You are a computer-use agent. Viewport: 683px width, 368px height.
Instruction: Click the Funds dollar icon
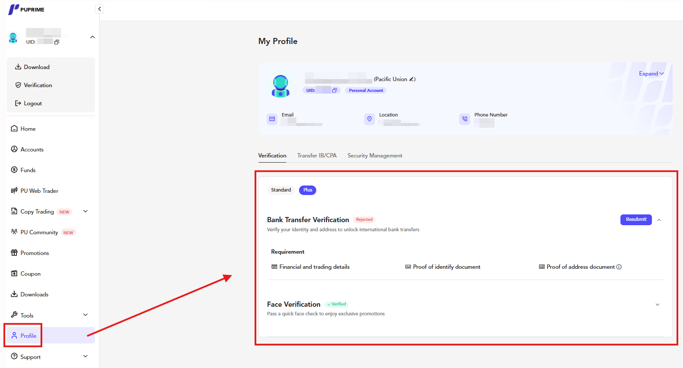pyautogui.click(x=14, y=170)
